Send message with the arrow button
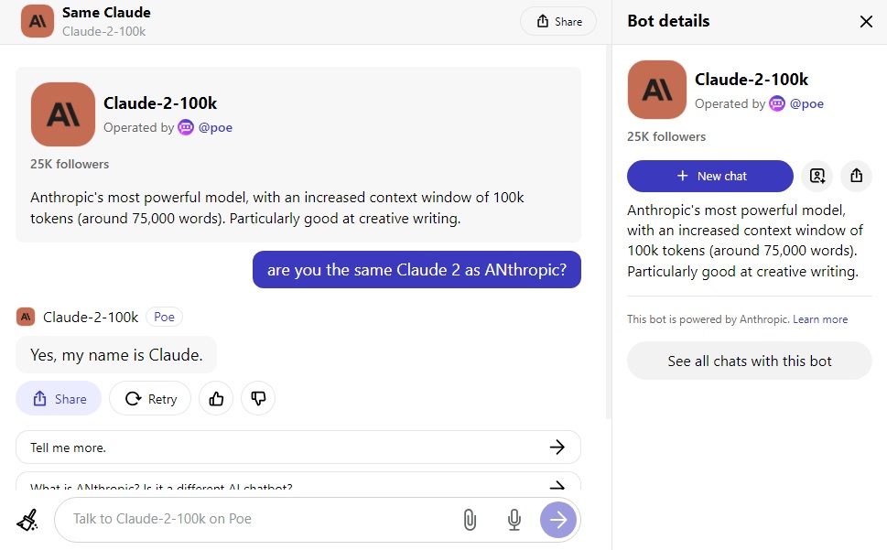The width and height of the screenshot is (887, 550). coord(557,520)
